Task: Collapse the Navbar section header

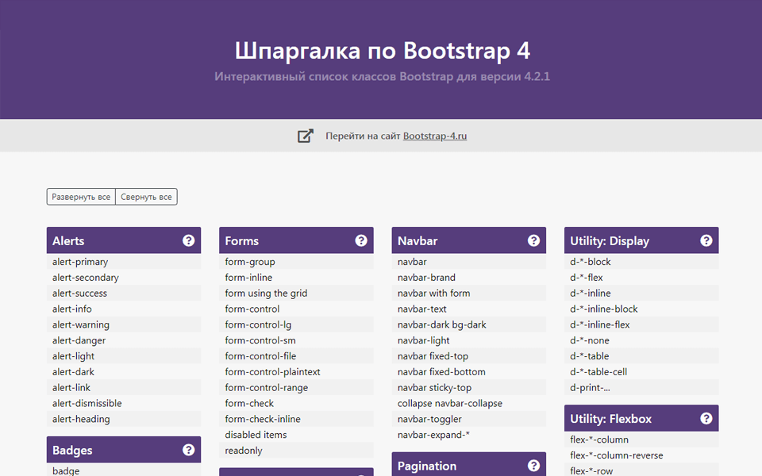Action: click(468, 240)
